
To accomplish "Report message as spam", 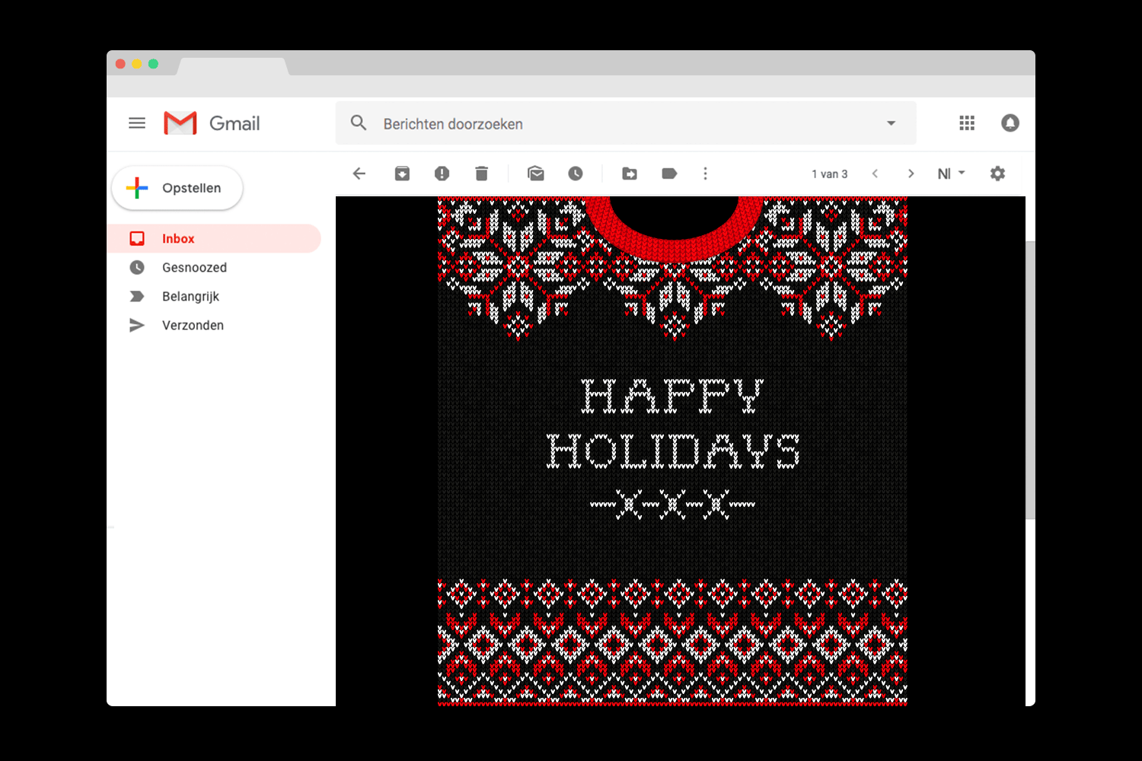I will [x=442, y=174].
